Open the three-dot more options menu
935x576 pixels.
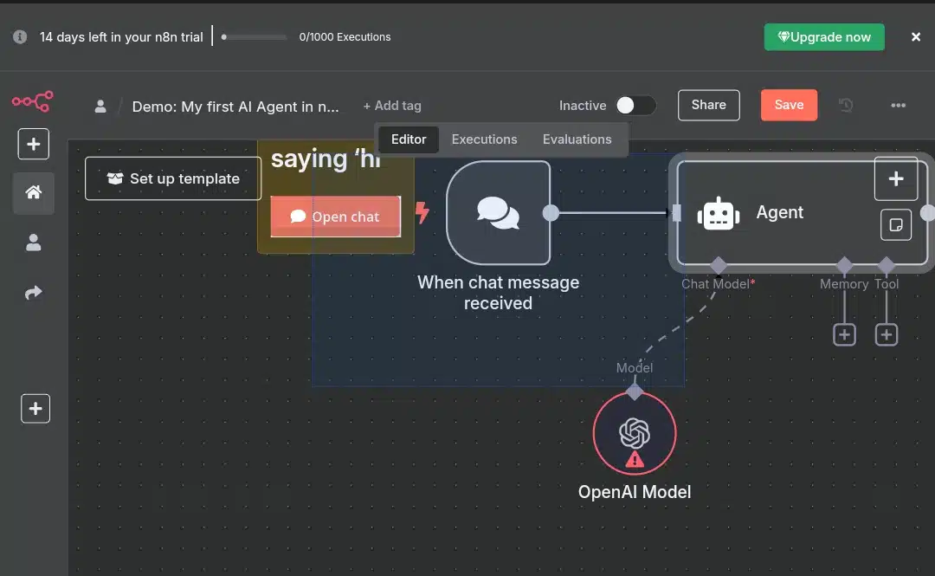(x=898, y=105)
